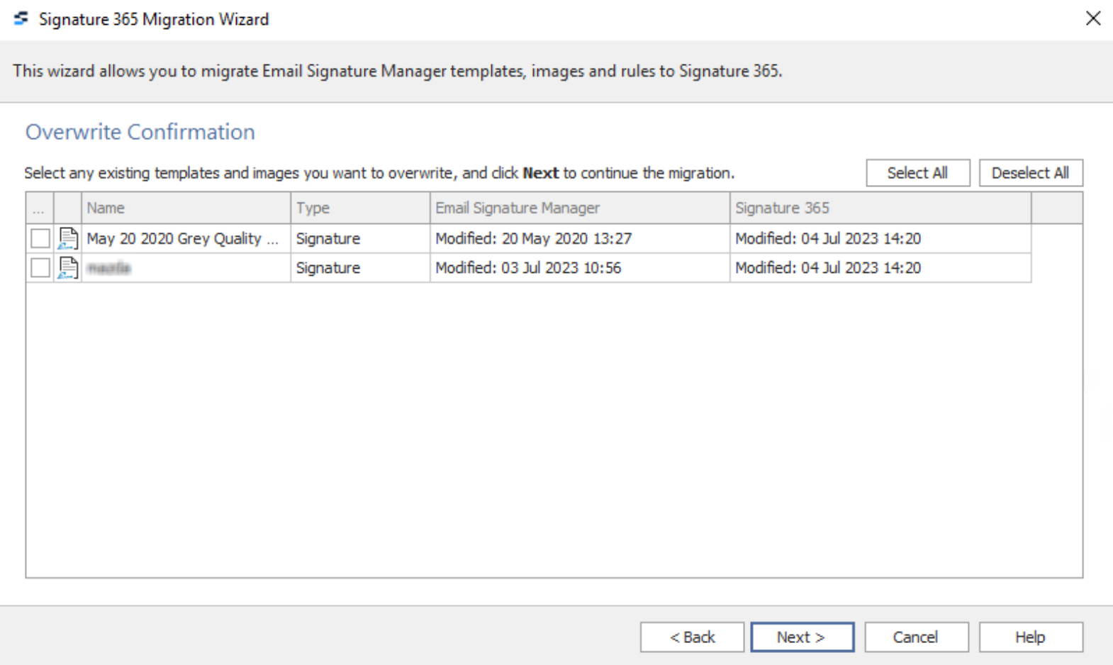This screenshot has height=665, width=1113.
Task: Click the 'Overwrite Confirmation' heading
Action: 140,132
